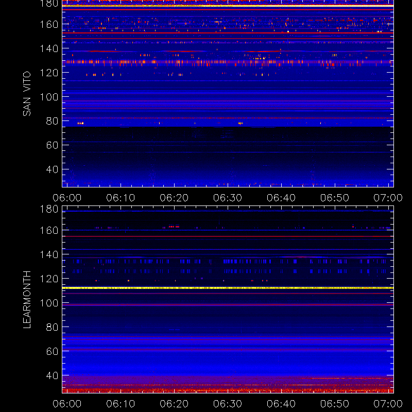Pick the 60 frequency tick on Learmonth plot
412x412 pixels.
(52, 352)
